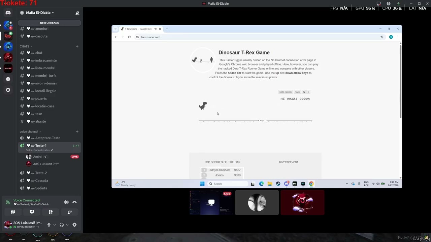Viewport: 431px width, 242px height.
Task: Collapse the CHATS category
Action: pyautogui.click(x=26, y=46)
